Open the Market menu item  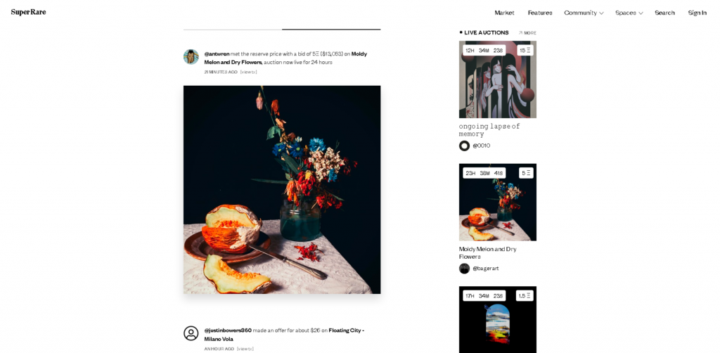pos(504,13)
